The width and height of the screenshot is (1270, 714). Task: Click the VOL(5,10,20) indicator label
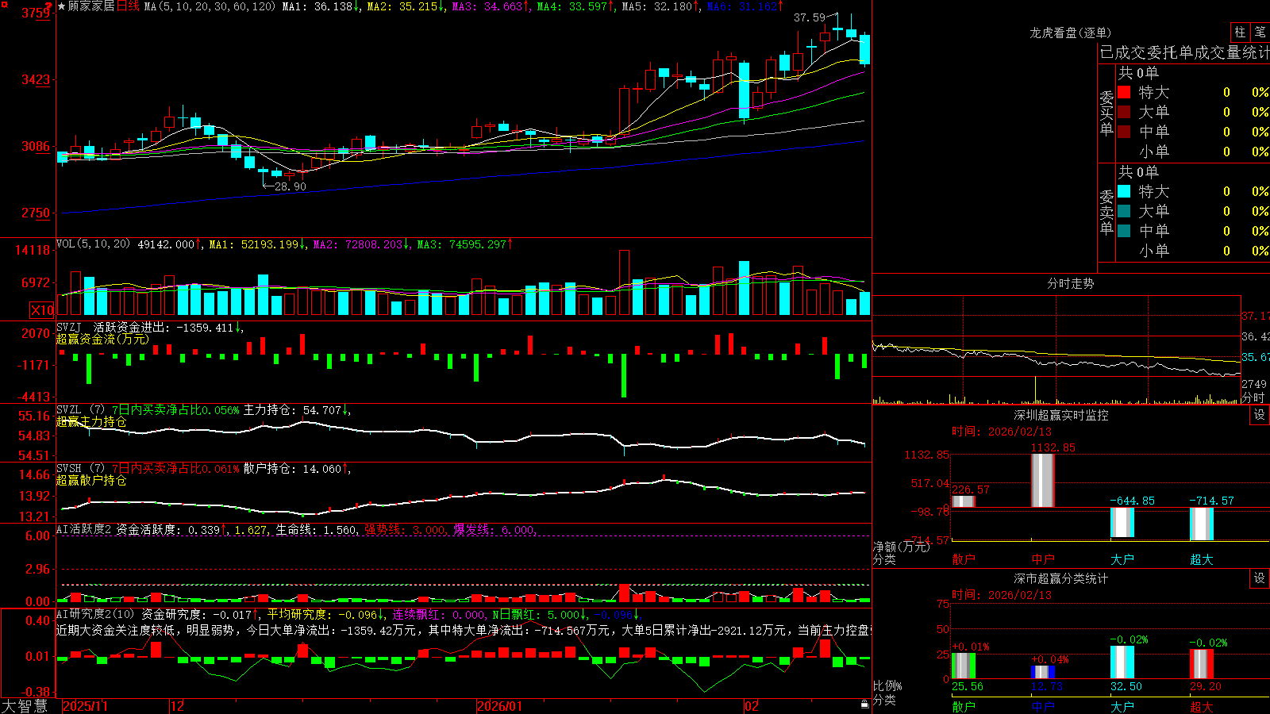tap(93, 244)
